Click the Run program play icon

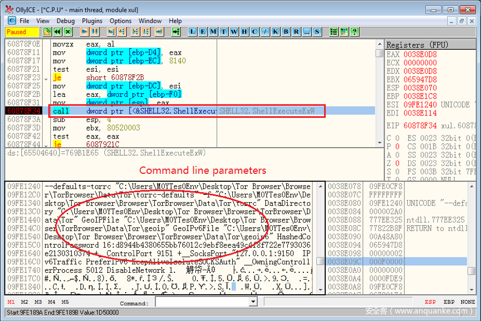click(x=84, y=32)
